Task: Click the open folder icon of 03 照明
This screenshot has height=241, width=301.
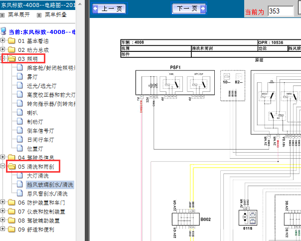Action: [x=11, y=58]
